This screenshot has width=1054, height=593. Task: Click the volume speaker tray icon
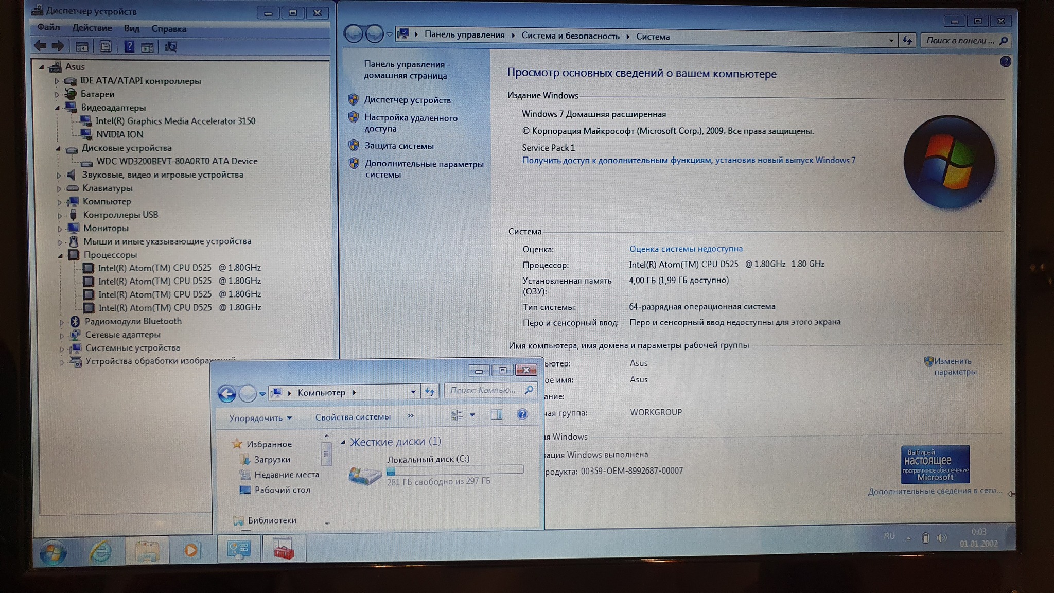tap(941, 538)
